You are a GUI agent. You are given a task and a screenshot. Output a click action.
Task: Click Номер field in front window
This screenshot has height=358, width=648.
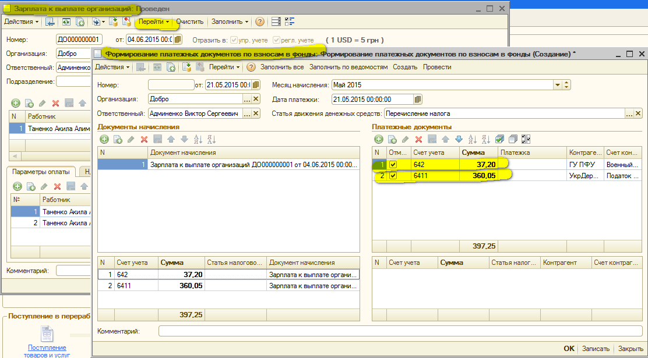coord(171,85)
